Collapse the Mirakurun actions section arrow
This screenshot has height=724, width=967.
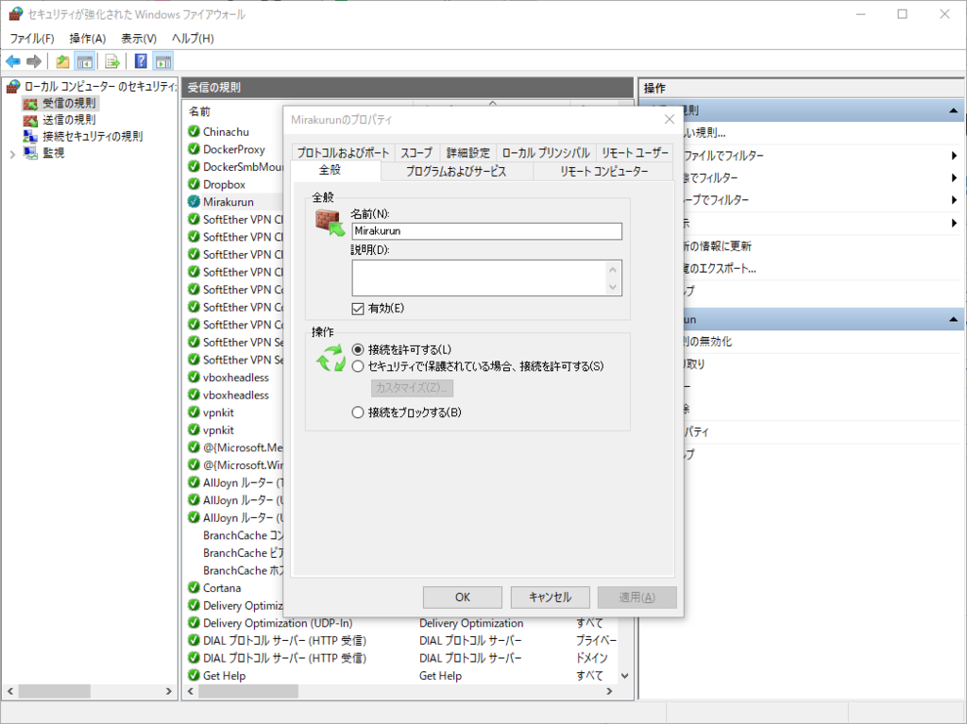[953, 319]
